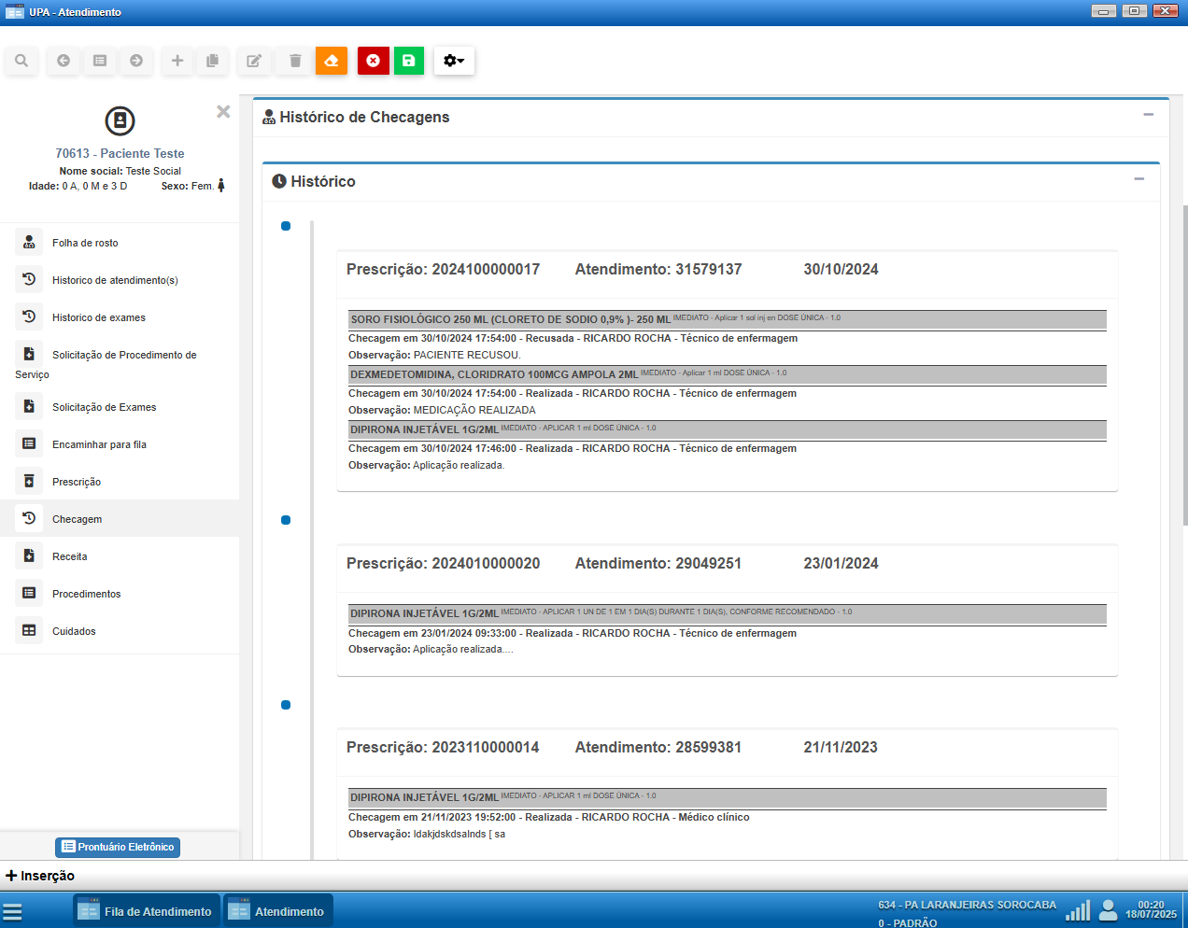Click the plus add-record icon

[177, 61]
